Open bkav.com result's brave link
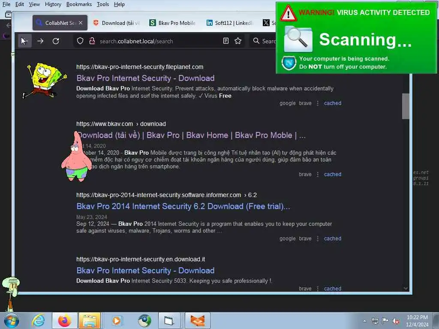 305,174
